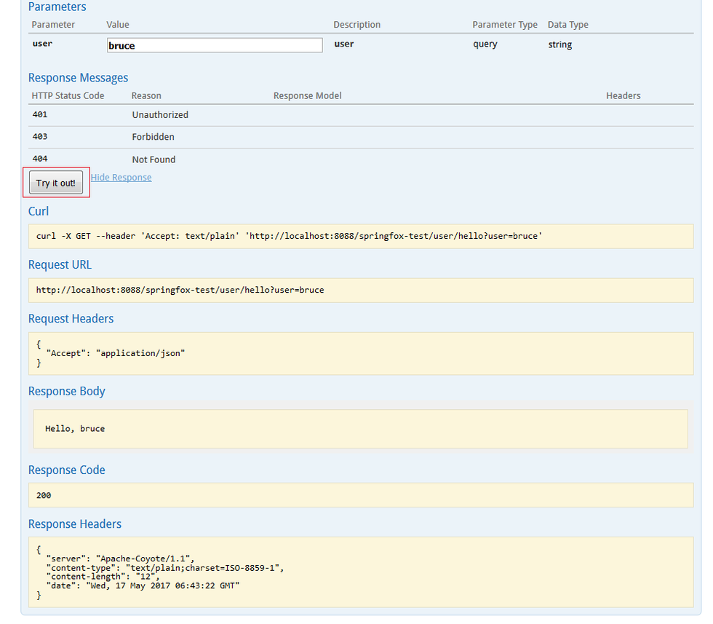713x624 pixels.
Task: Click the Response Messages heading
Action: 78,78
